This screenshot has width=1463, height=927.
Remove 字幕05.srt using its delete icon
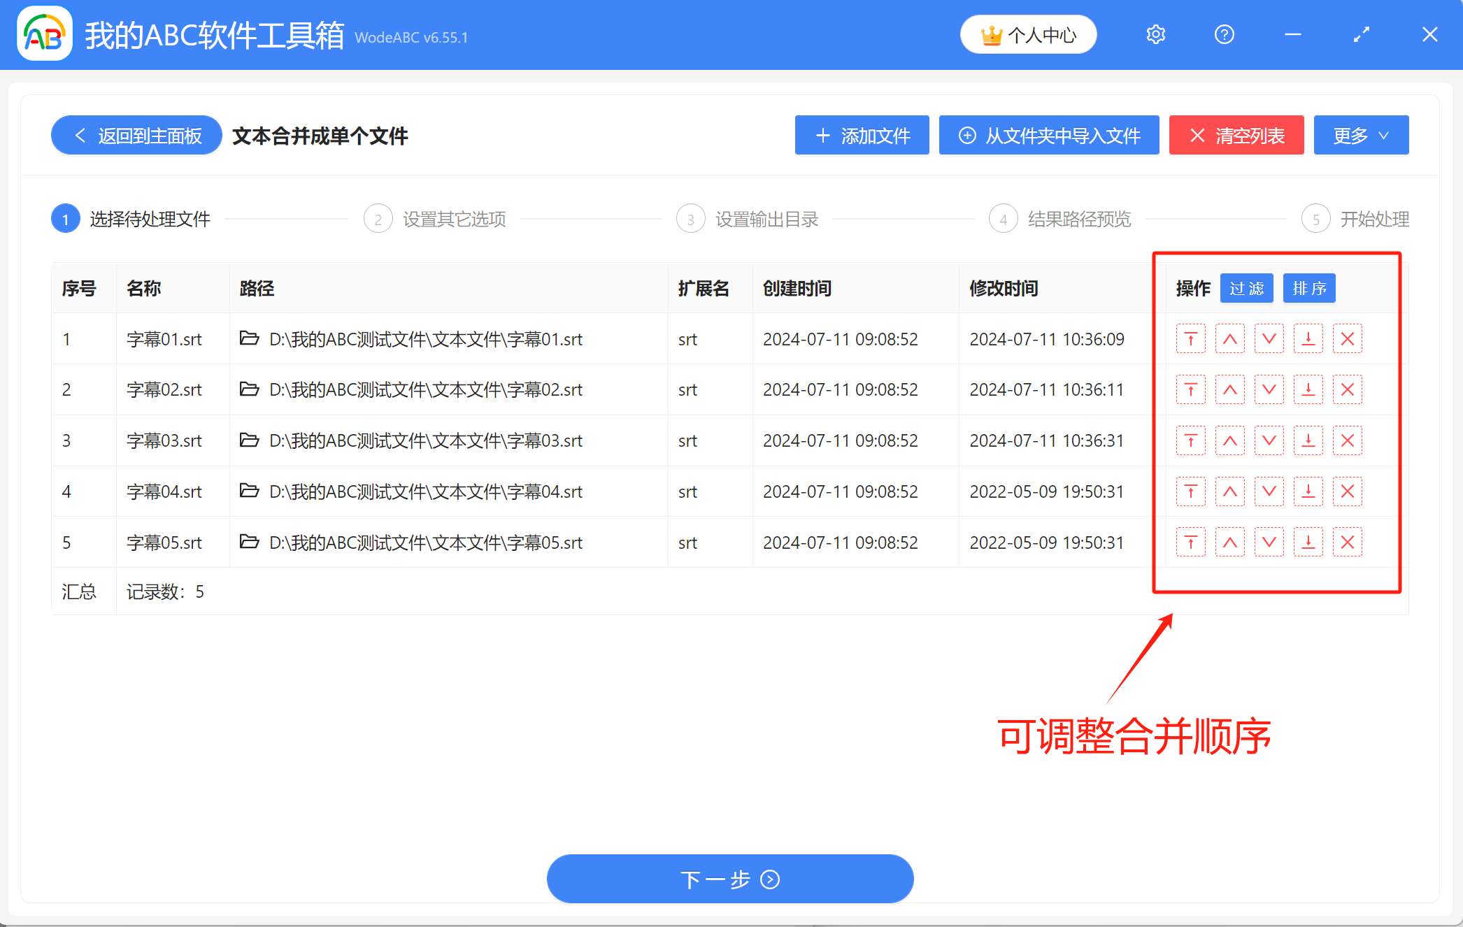tap(1348, 542)
